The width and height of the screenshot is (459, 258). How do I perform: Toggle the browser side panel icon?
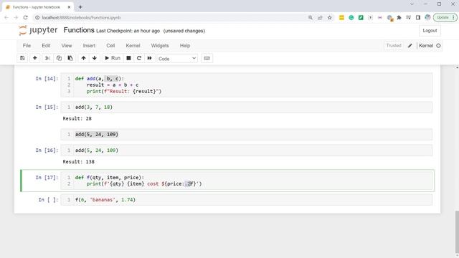point(418,17)
